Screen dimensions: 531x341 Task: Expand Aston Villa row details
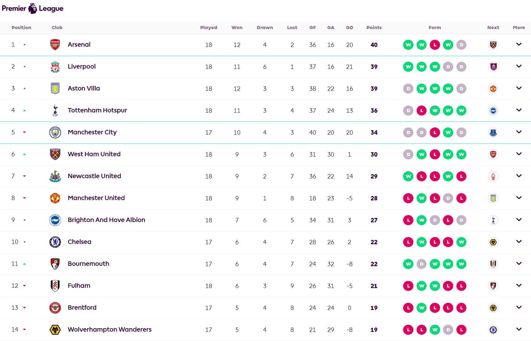519,88
